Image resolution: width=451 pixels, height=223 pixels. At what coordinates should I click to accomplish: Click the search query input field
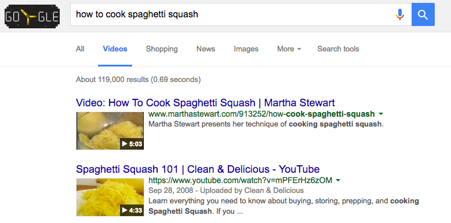[x=233, y=14]
